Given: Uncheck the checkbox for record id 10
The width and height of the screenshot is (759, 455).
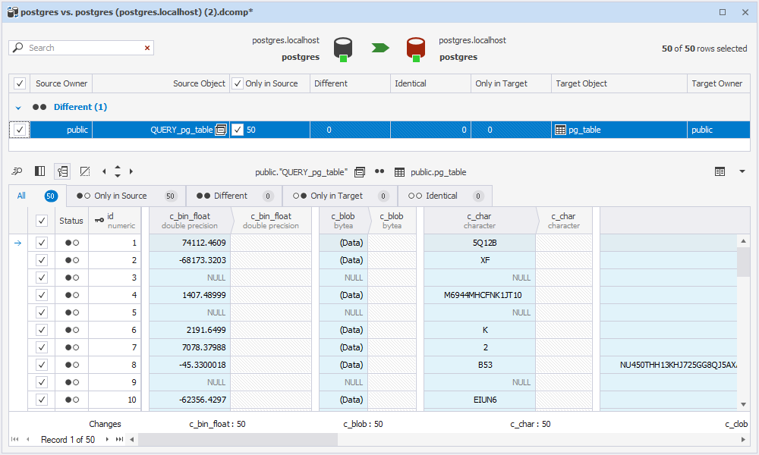Looking at the screenshot, I should (x=42, y=400).
